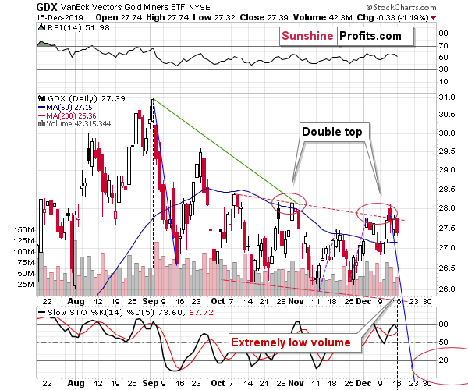The width and height of the screenshot is (468, 390).
Task: Click the 75M volume axis label
Action: point(26,263)
